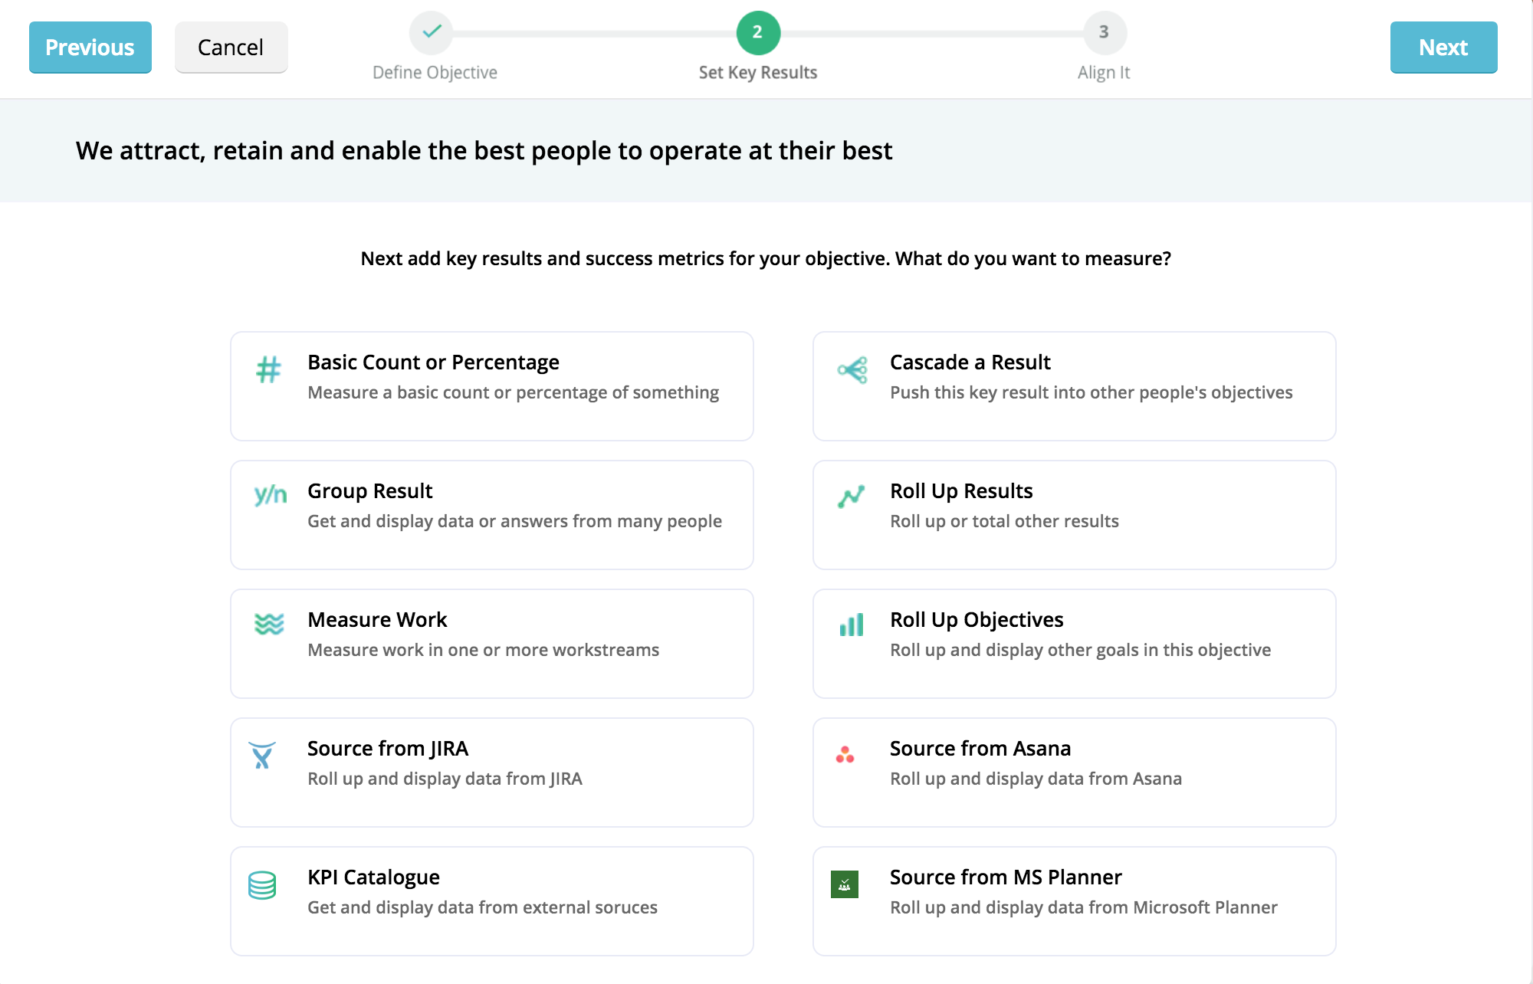Go back with the Previous button
The width and height of the screenshot is (1533, 984).
click(90, 48)
